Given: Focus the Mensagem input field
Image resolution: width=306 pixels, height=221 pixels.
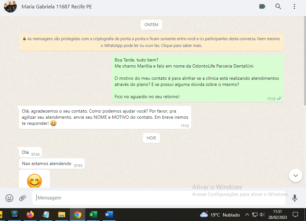Looking at the screenshot, I should [x=159, y=198].
